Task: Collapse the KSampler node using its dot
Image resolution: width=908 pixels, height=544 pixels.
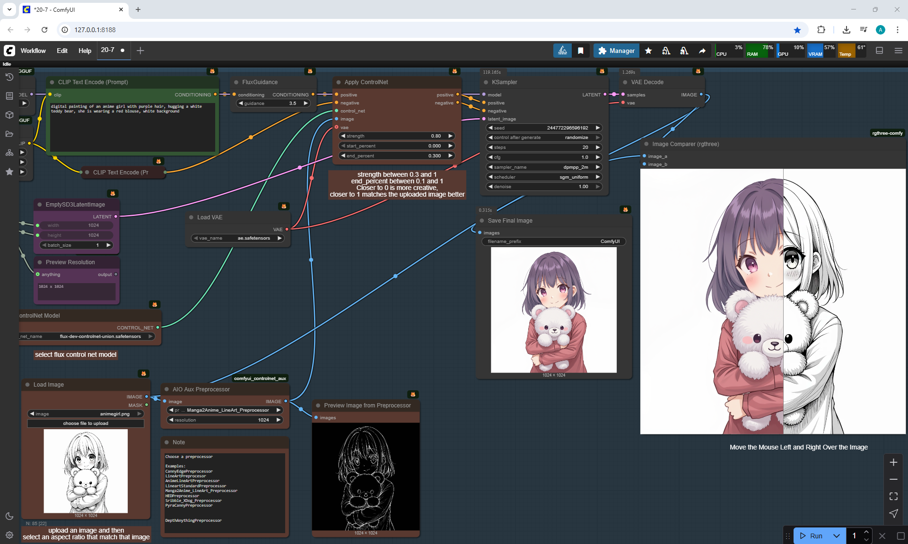Action: 486,82
